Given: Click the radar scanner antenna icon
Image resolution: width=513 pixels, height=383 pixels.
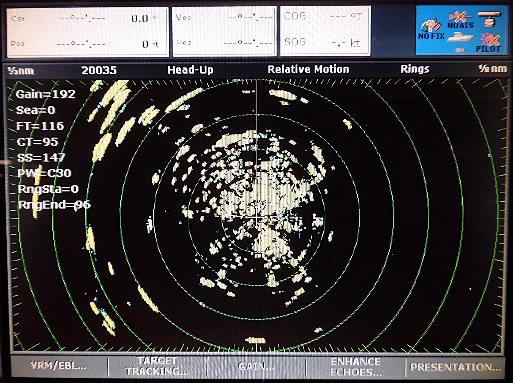Looking at the screenshot, I should [x=489, y=19].
